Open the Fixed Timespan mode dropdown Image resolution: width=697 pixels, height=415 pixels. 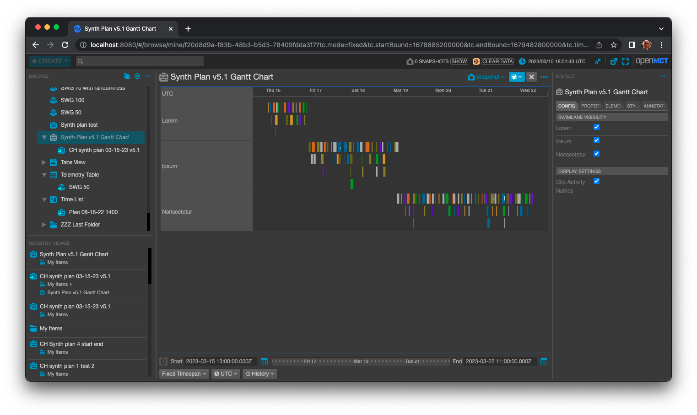[x=184, y=373]
